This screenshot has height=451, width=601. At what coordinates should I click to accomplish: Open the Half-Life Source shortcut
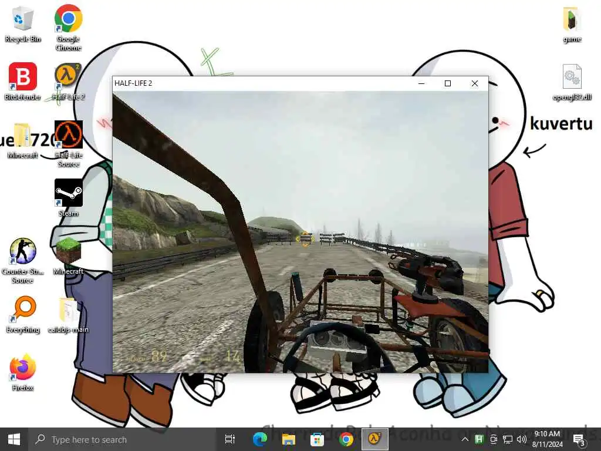tap(68, 144)
